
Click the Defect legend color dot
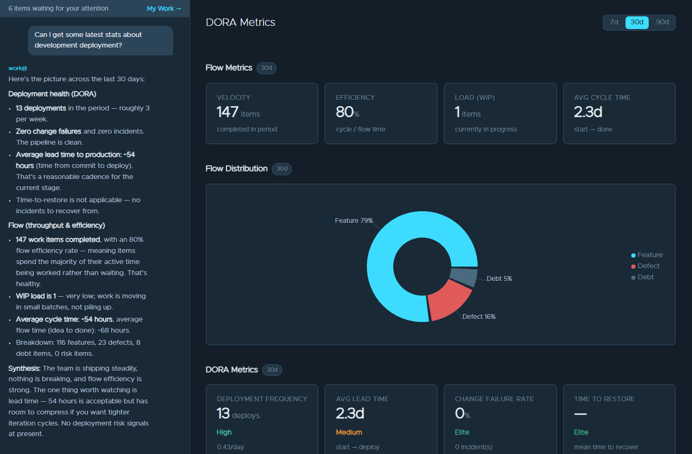tap(633, 266)
